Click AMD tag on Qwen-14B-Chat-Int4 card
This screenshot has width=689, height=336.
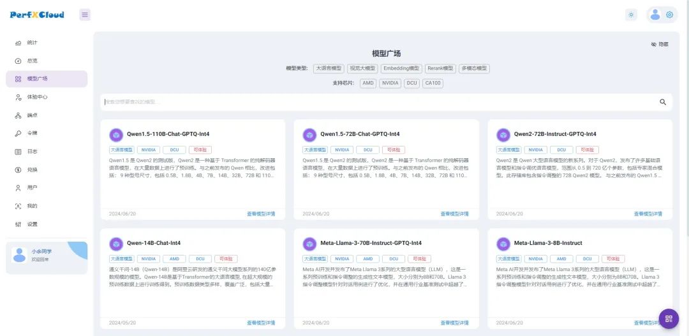coord(174,259)
